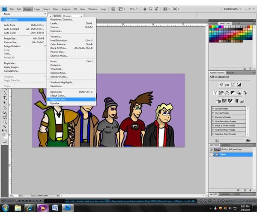Add a Brightness/Contrast adjustment from Adjustments panel icon
This screenshot has height=214, width=257.
pyautogui.click(x=221, y=85)
